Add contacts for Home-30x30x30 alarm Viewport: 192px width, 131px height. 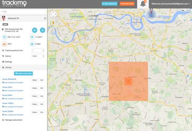pyautogui.click(x=13, y=82)
